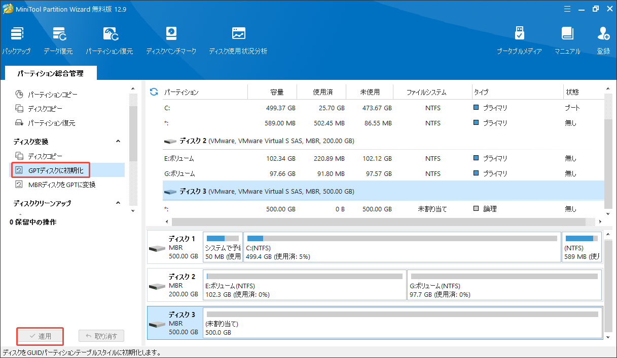Select システムで予約 50 MB block
Image resolution: width=617 pixels, height=358 pixels.
(x=223, y=247)
